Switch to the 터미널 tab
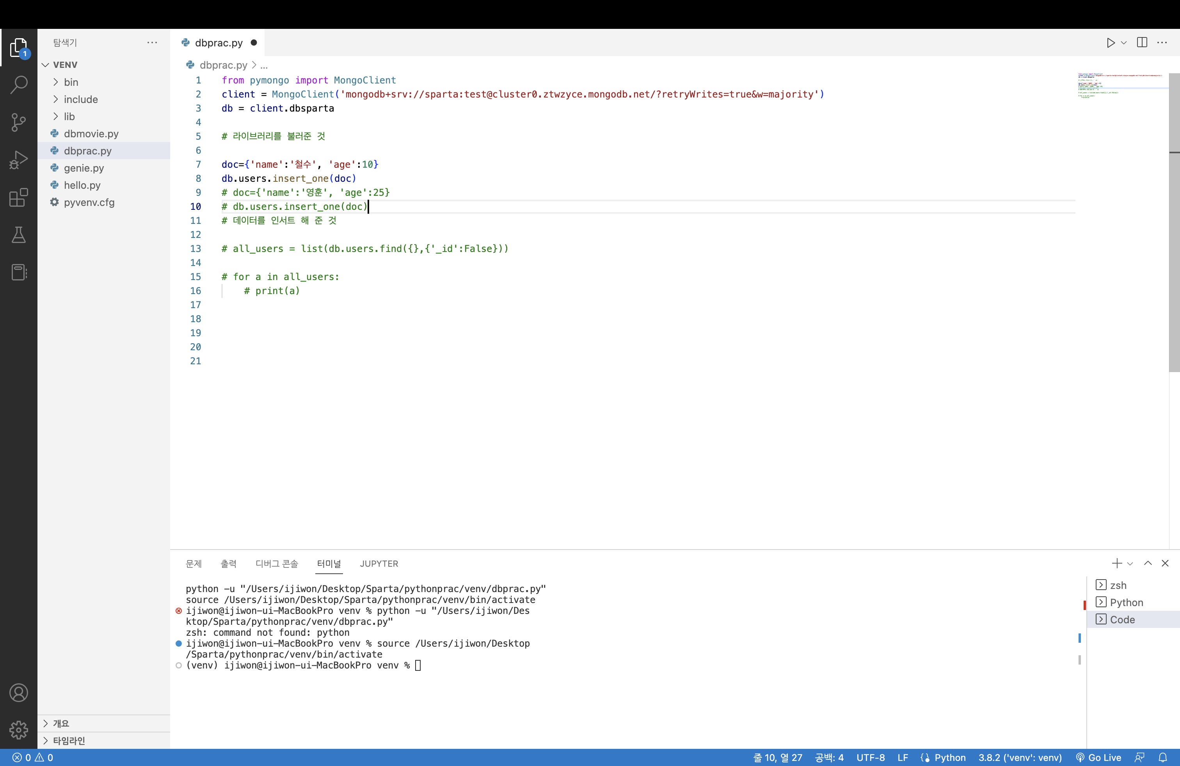Viewport: 1180px width, 766px height. point(329,564)
